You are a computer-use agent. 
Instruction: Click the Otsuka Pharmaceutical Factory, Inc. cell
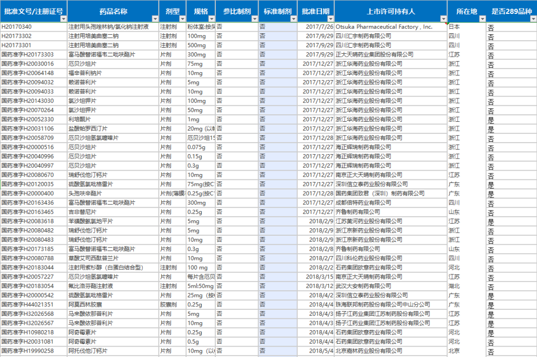[391, 27]
